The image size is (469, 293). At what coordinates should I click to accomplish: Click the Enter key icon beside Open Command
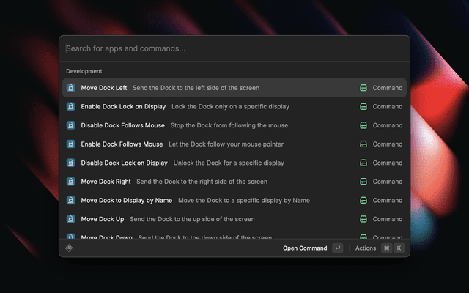pos(337,248)
